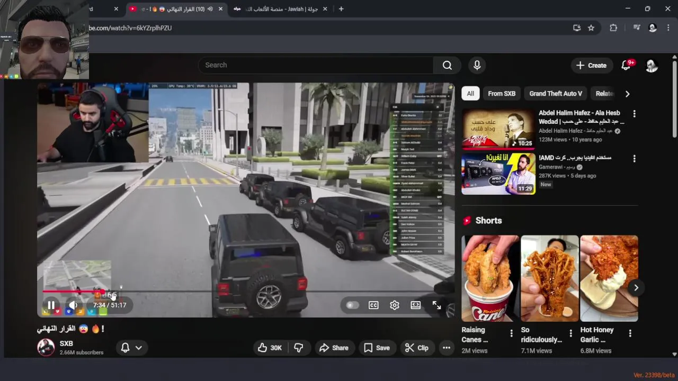This screenshot has width=678, height=381.
Task: Select the Grand Theft Auto V chip
Action: point(556,94)
